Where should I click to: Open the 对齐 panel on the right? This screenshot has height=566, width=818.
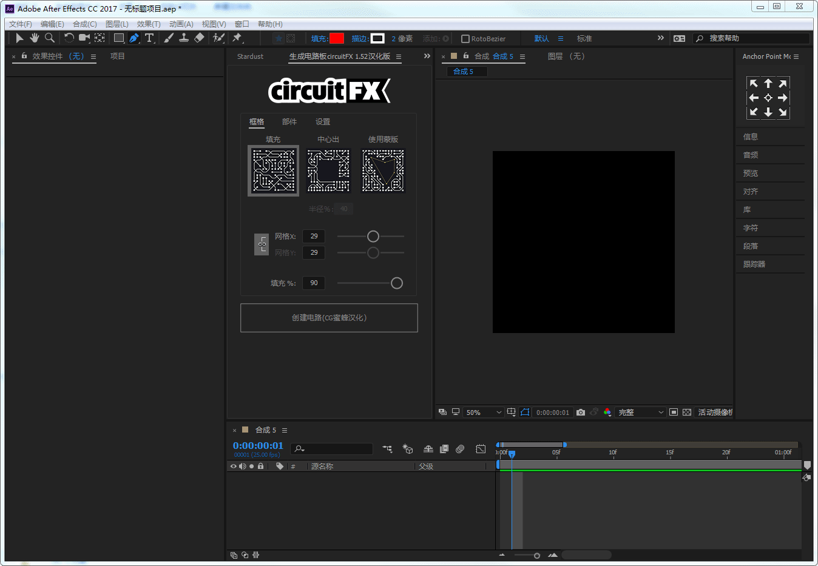click(x=751, y=192)
